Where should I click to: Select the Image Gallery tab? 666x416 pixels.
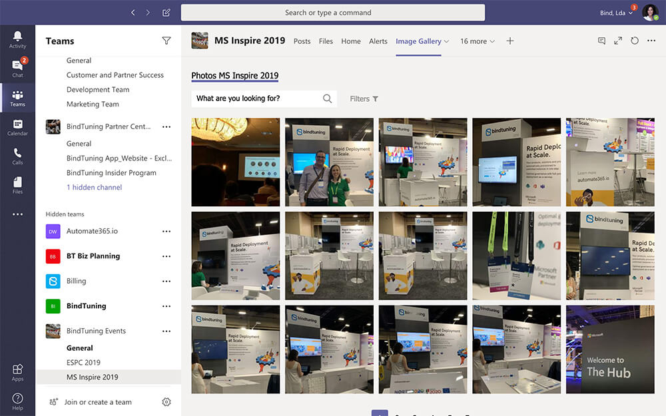[418, 41]
